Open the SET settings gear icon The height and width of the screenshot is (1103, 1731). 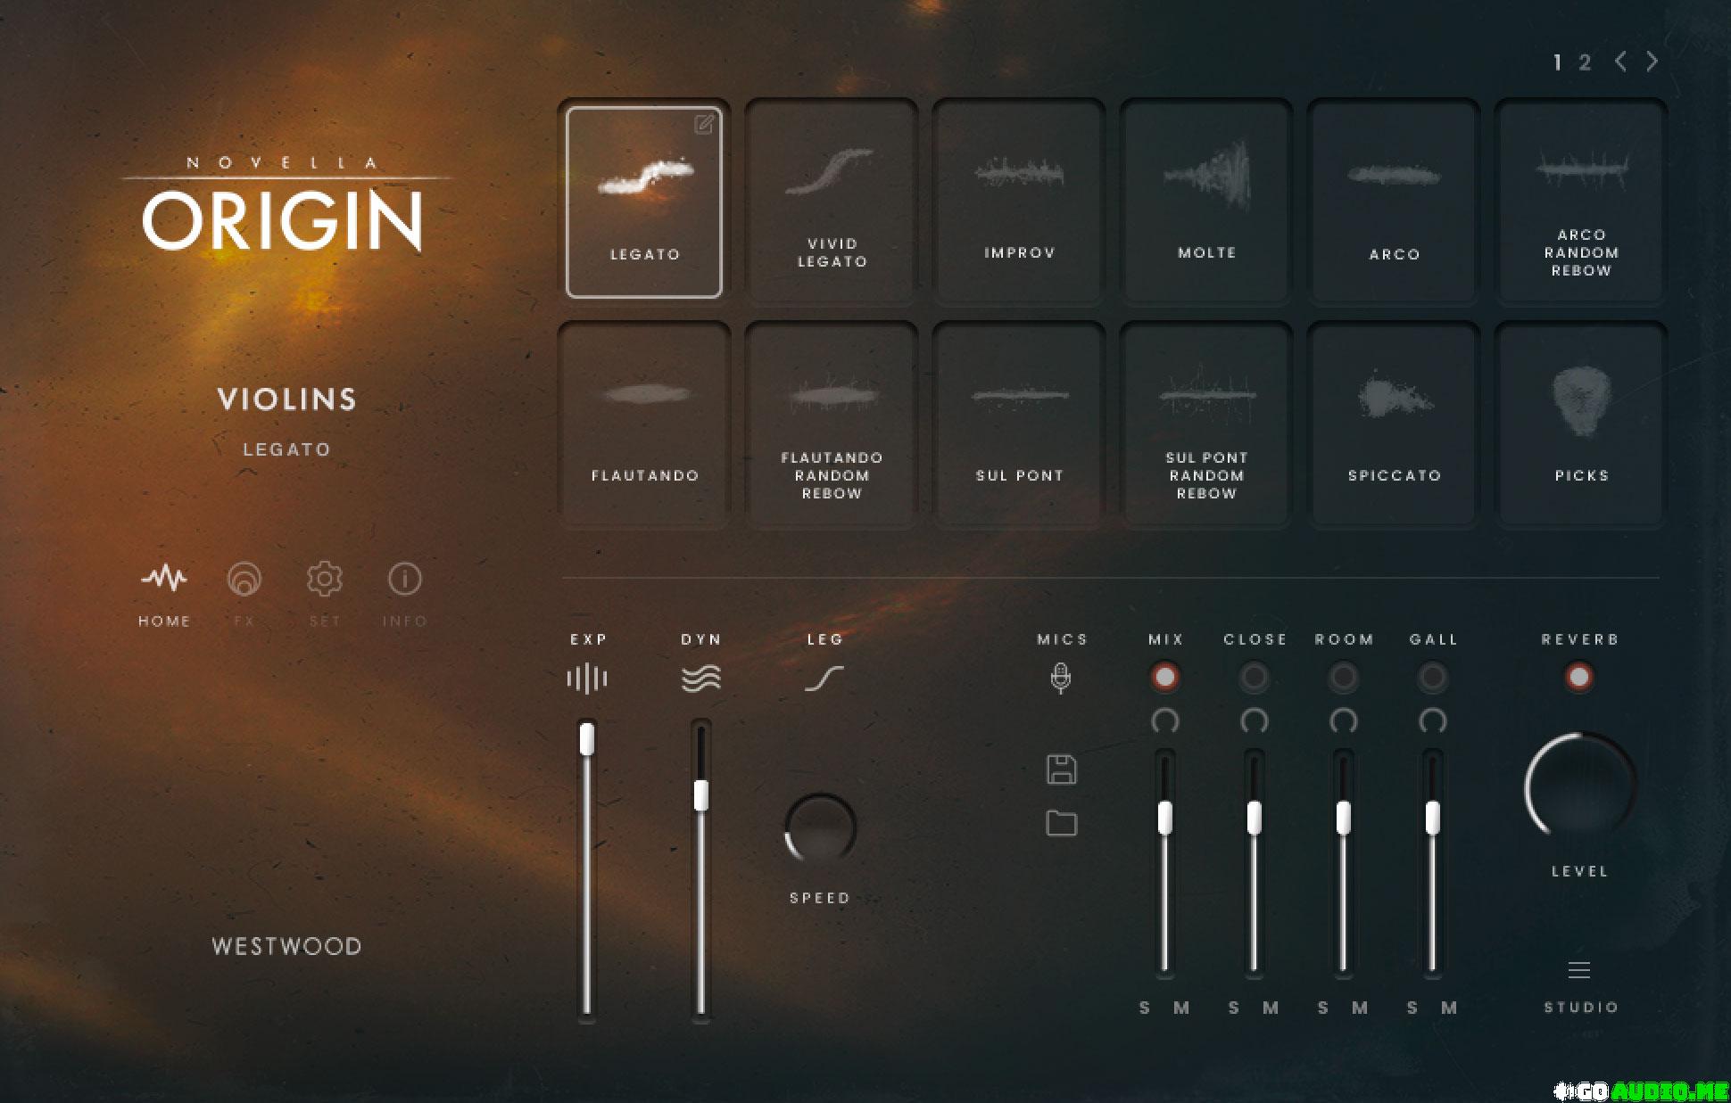point(324,580)
